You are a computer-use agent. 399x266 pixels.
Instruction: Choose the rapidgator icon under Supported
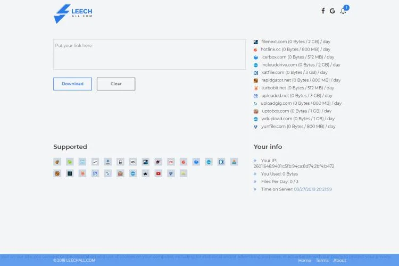pos(57,173)
